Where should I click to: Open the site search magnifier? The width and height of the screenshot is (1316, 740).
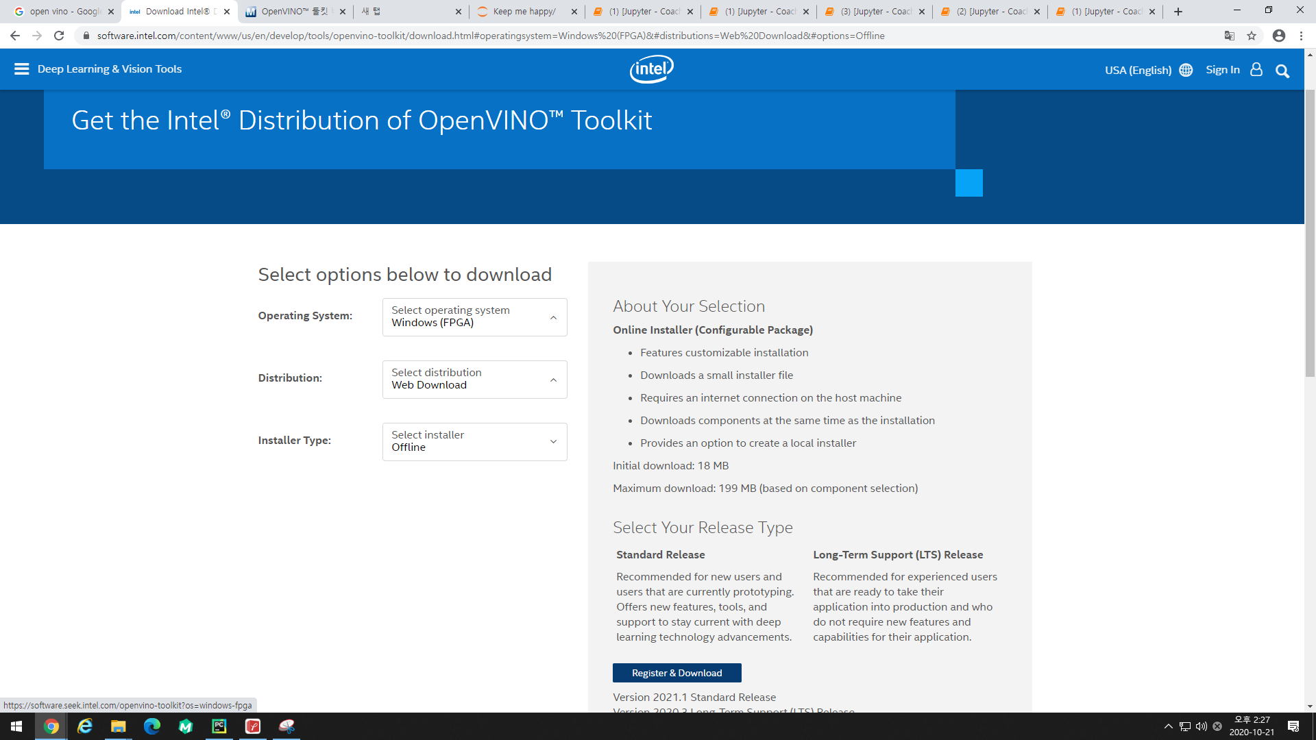click(x=1282, y=71)
